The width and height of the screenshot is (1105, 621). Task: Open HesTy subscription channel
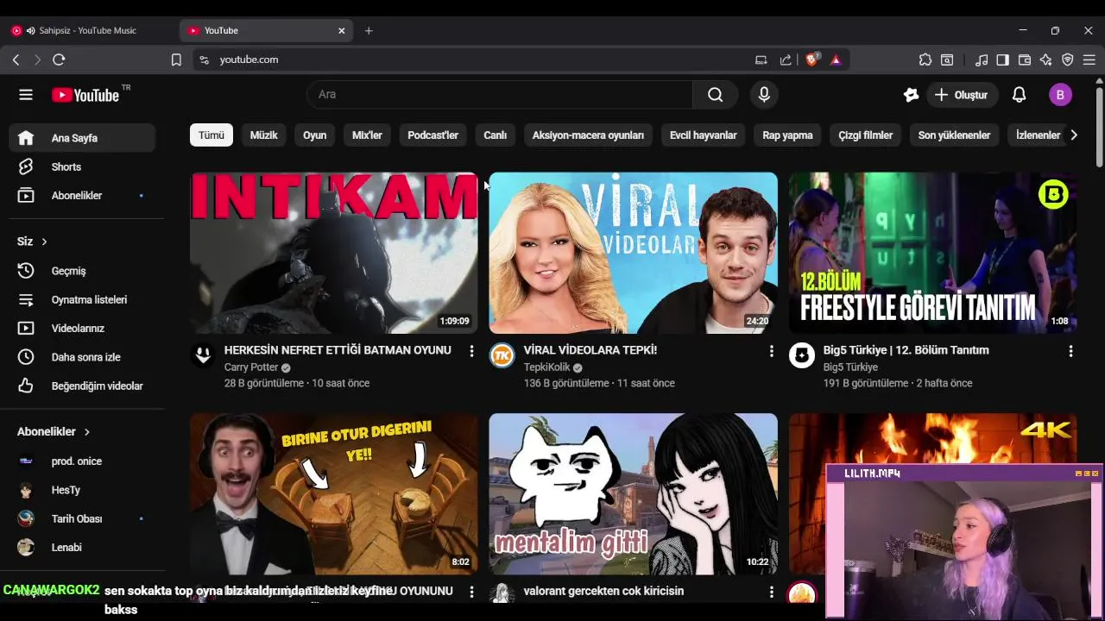click(x=82, y=490)
